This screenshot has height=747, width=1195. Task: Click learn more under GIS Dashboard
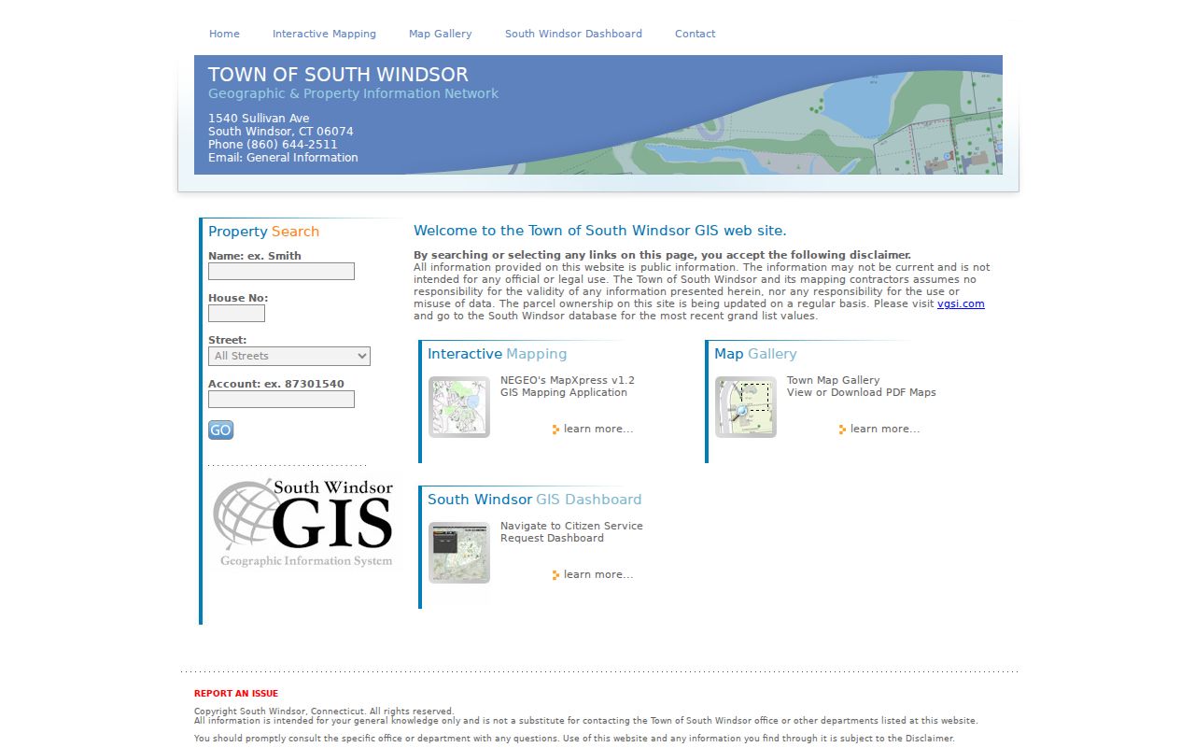(598, 575)
